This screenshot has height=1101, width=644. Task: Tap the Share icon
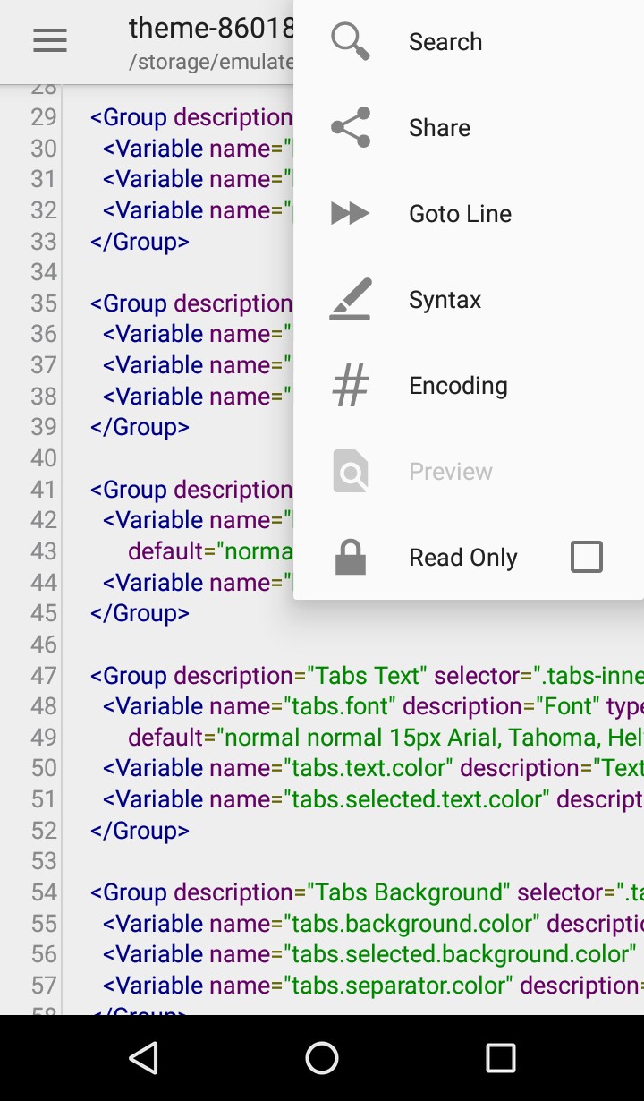(350, 127)
